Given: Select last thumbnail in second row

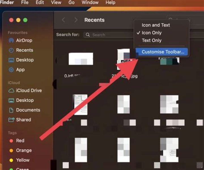Looking at the screenshot, I should click(169, 104).
